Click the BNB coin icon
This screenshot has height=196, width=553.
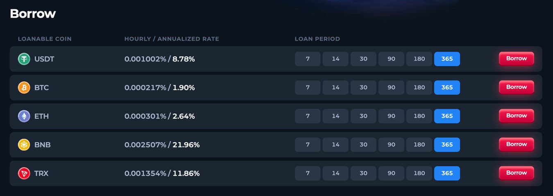[x=24, y=145]
